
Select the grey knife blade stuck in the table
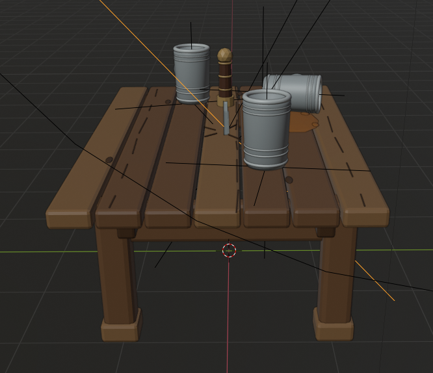(x=226, y=118)
